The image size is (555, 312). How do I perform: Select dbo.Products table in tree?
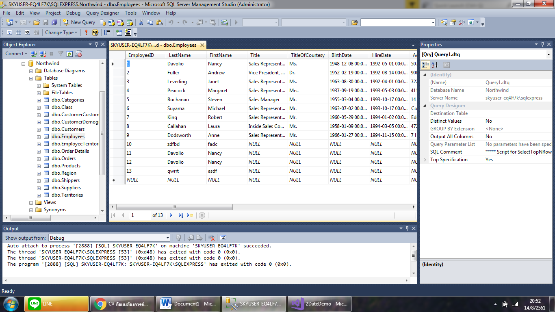[66, 166]
